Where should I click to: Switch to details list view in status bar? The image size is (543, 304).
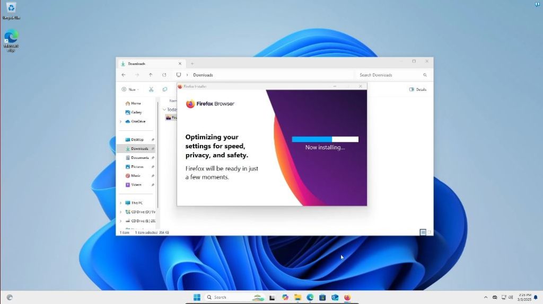click(423, 232)
